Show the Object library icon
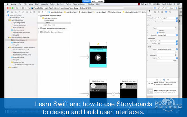Viewport: 187px width, 117px height. point(164,80)
